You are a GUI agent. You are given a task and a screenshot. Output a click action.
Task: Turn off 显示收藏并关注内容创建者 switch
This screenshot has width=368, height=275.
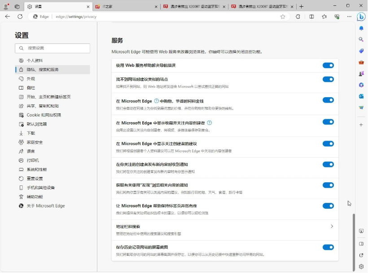pos(328,122)
